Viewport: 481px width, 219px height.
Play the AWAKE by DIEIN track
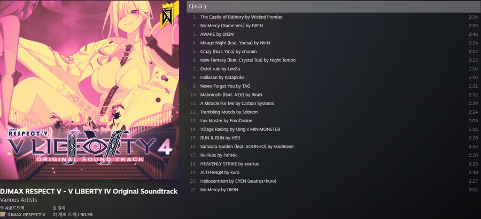point(333,34)
